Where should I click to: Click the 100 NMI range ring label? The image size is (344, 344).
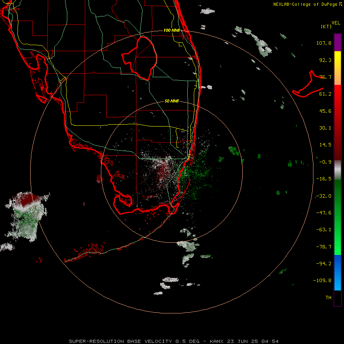[x=172, y=30]
